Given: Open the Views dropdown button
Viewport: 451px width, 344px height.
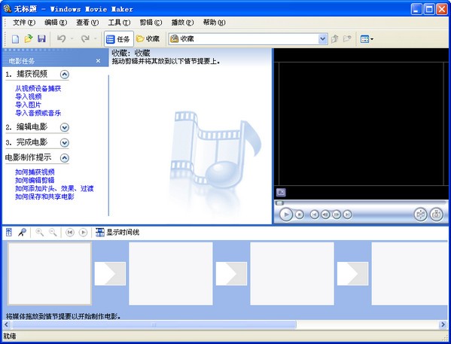Looking at the screenshot, I should (x=367, y=39).
